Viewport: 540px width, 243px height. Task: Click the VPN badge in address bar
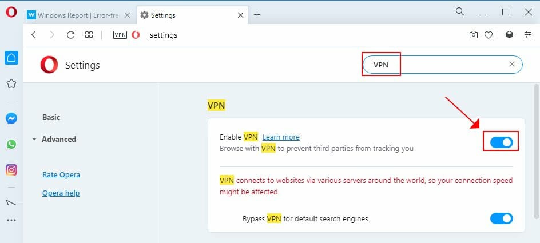point(120,35)
